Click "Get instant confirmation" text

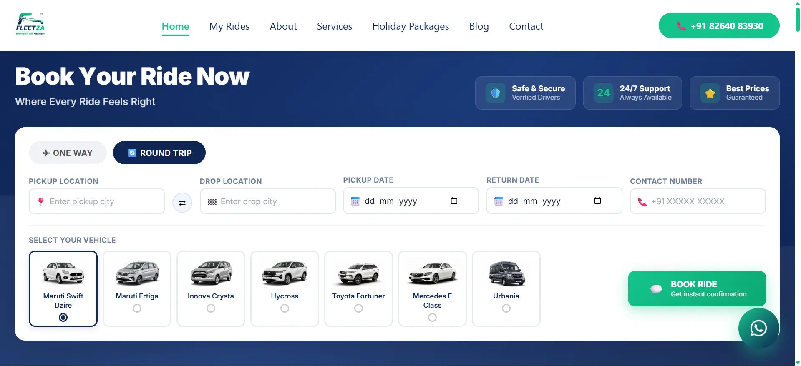pos(708,294)
